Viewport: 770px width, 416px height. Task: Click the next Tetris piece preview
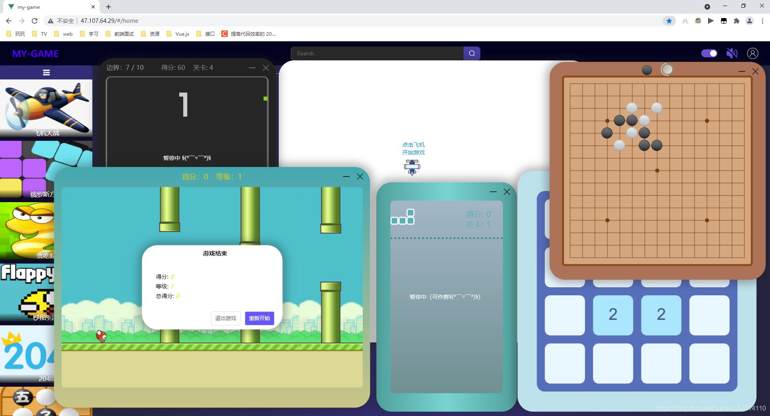click(402, 217)
